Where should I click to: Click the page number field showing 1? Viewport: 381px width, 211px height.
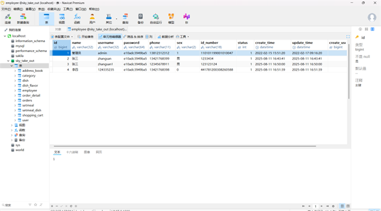tap(315, 206)
